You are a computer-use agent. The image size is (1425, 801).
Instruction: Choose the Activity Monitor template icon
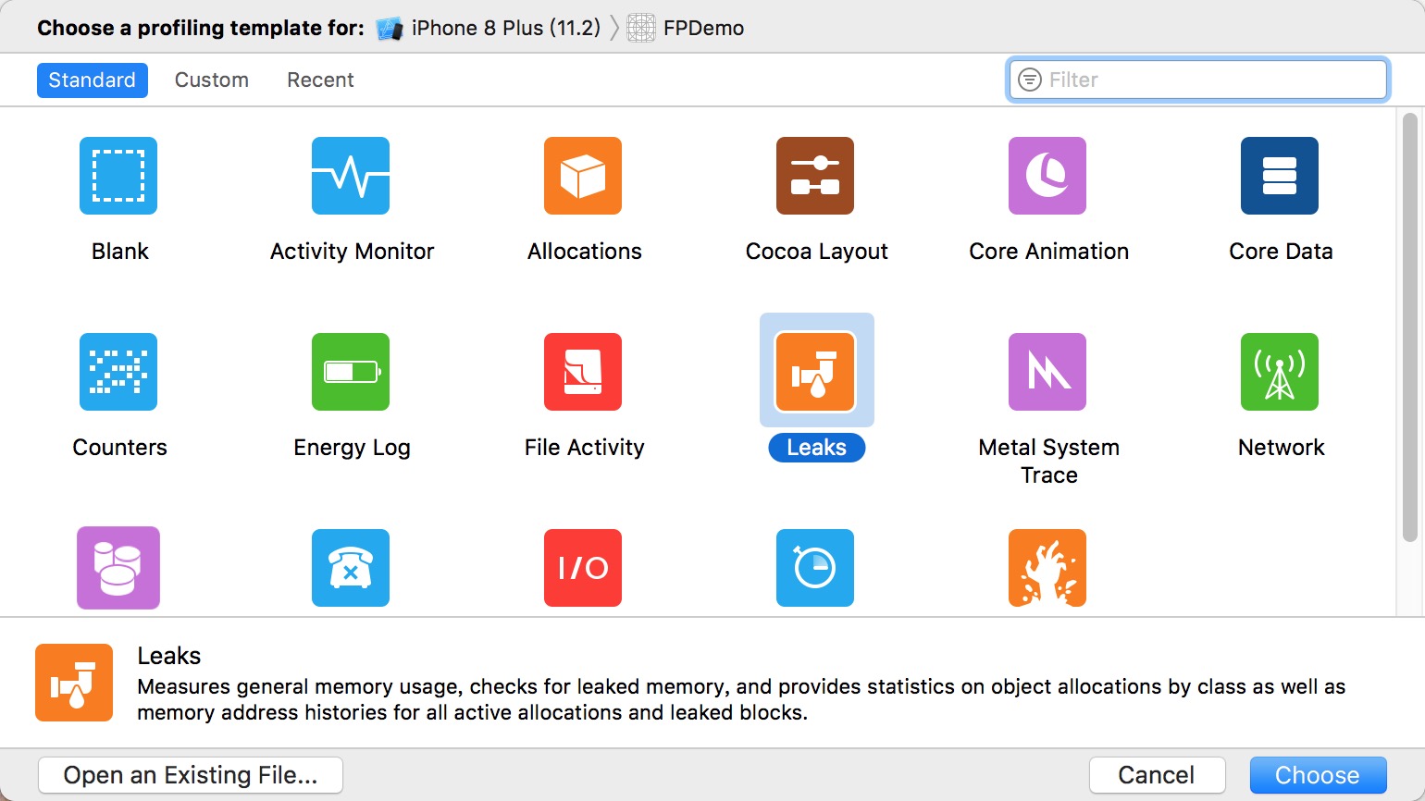pos(351,176)
